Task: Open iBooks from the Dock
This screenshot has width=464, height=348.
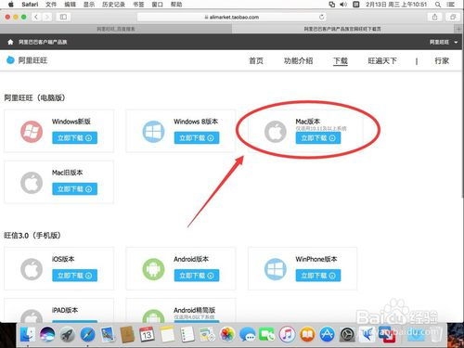Action: coord(307,334)
